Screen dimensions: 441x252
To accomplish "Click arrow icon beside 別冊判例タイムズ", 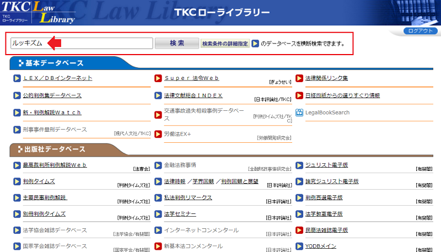I will (17, 214).
